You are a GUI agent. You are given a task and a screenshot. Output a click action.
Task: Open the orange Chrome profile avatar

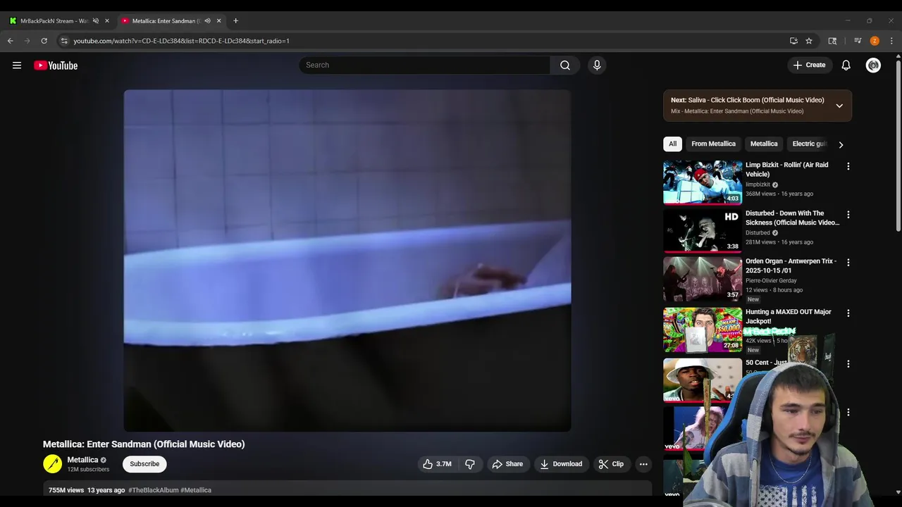[875, 41]
